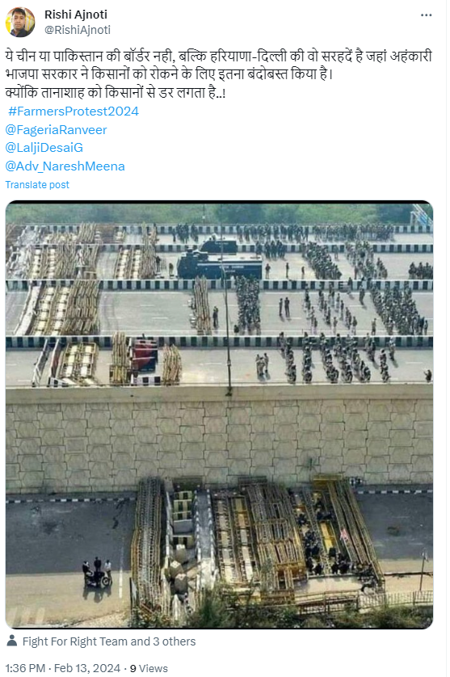Visit the @Adv_NareshMeena mention
This screenshot has height=677, width=450.
[x=65, y=166]
